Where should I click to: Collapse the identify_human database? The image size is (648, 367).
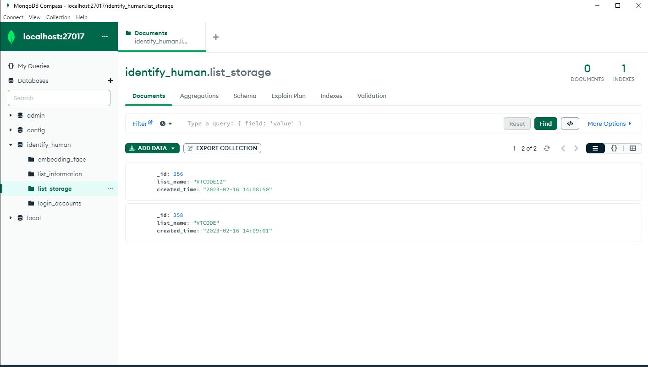point(11,145)
